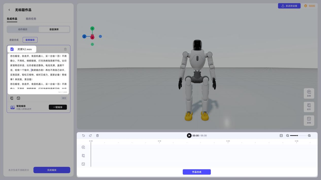The height and width of the screenshot is (180, 321).
Task: Select the 语音合成 option
Action: 14,40
